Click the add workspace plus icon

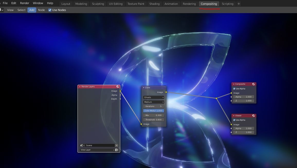(x=239, y=4)
